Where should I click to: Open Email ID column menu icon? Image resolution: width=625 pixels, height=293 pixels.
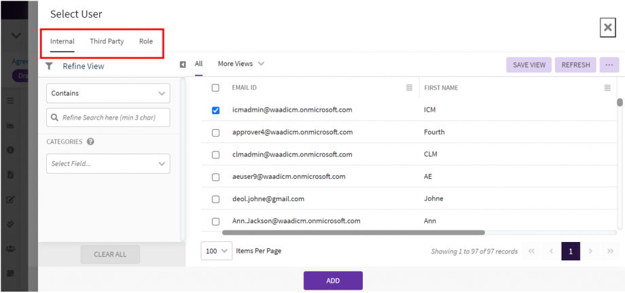(409, 88)
